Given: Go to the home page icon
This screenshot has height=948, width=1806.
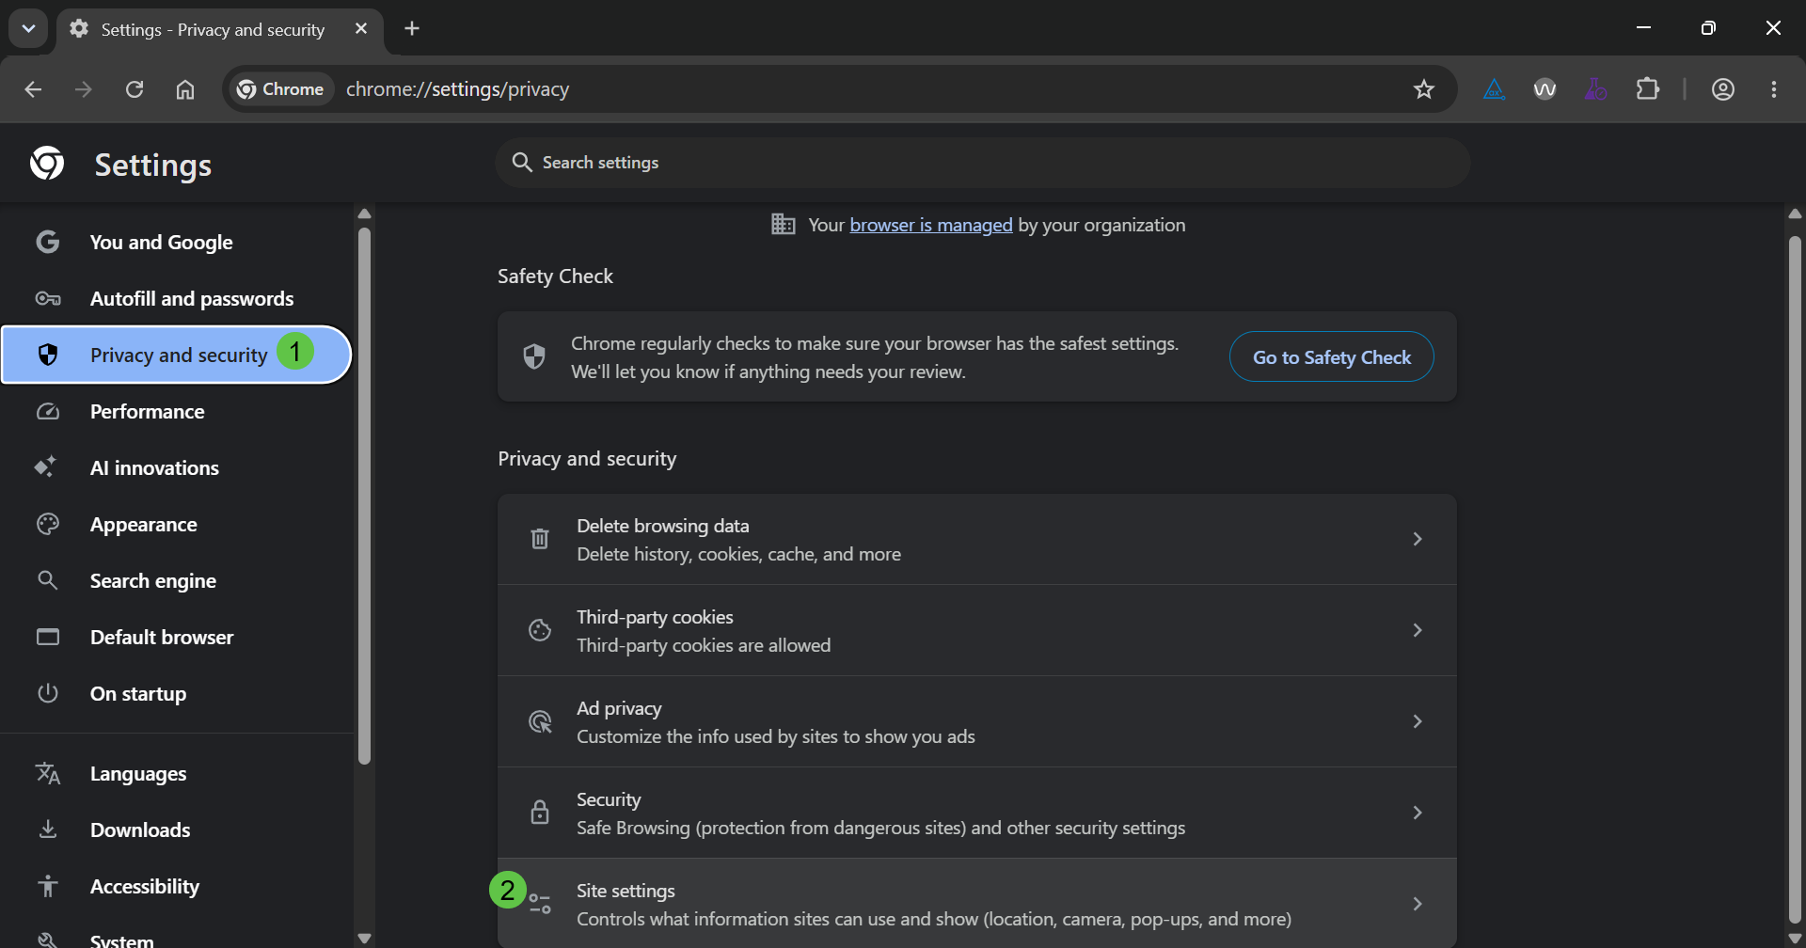Looking at the screenshot, I should pos(185,89).
